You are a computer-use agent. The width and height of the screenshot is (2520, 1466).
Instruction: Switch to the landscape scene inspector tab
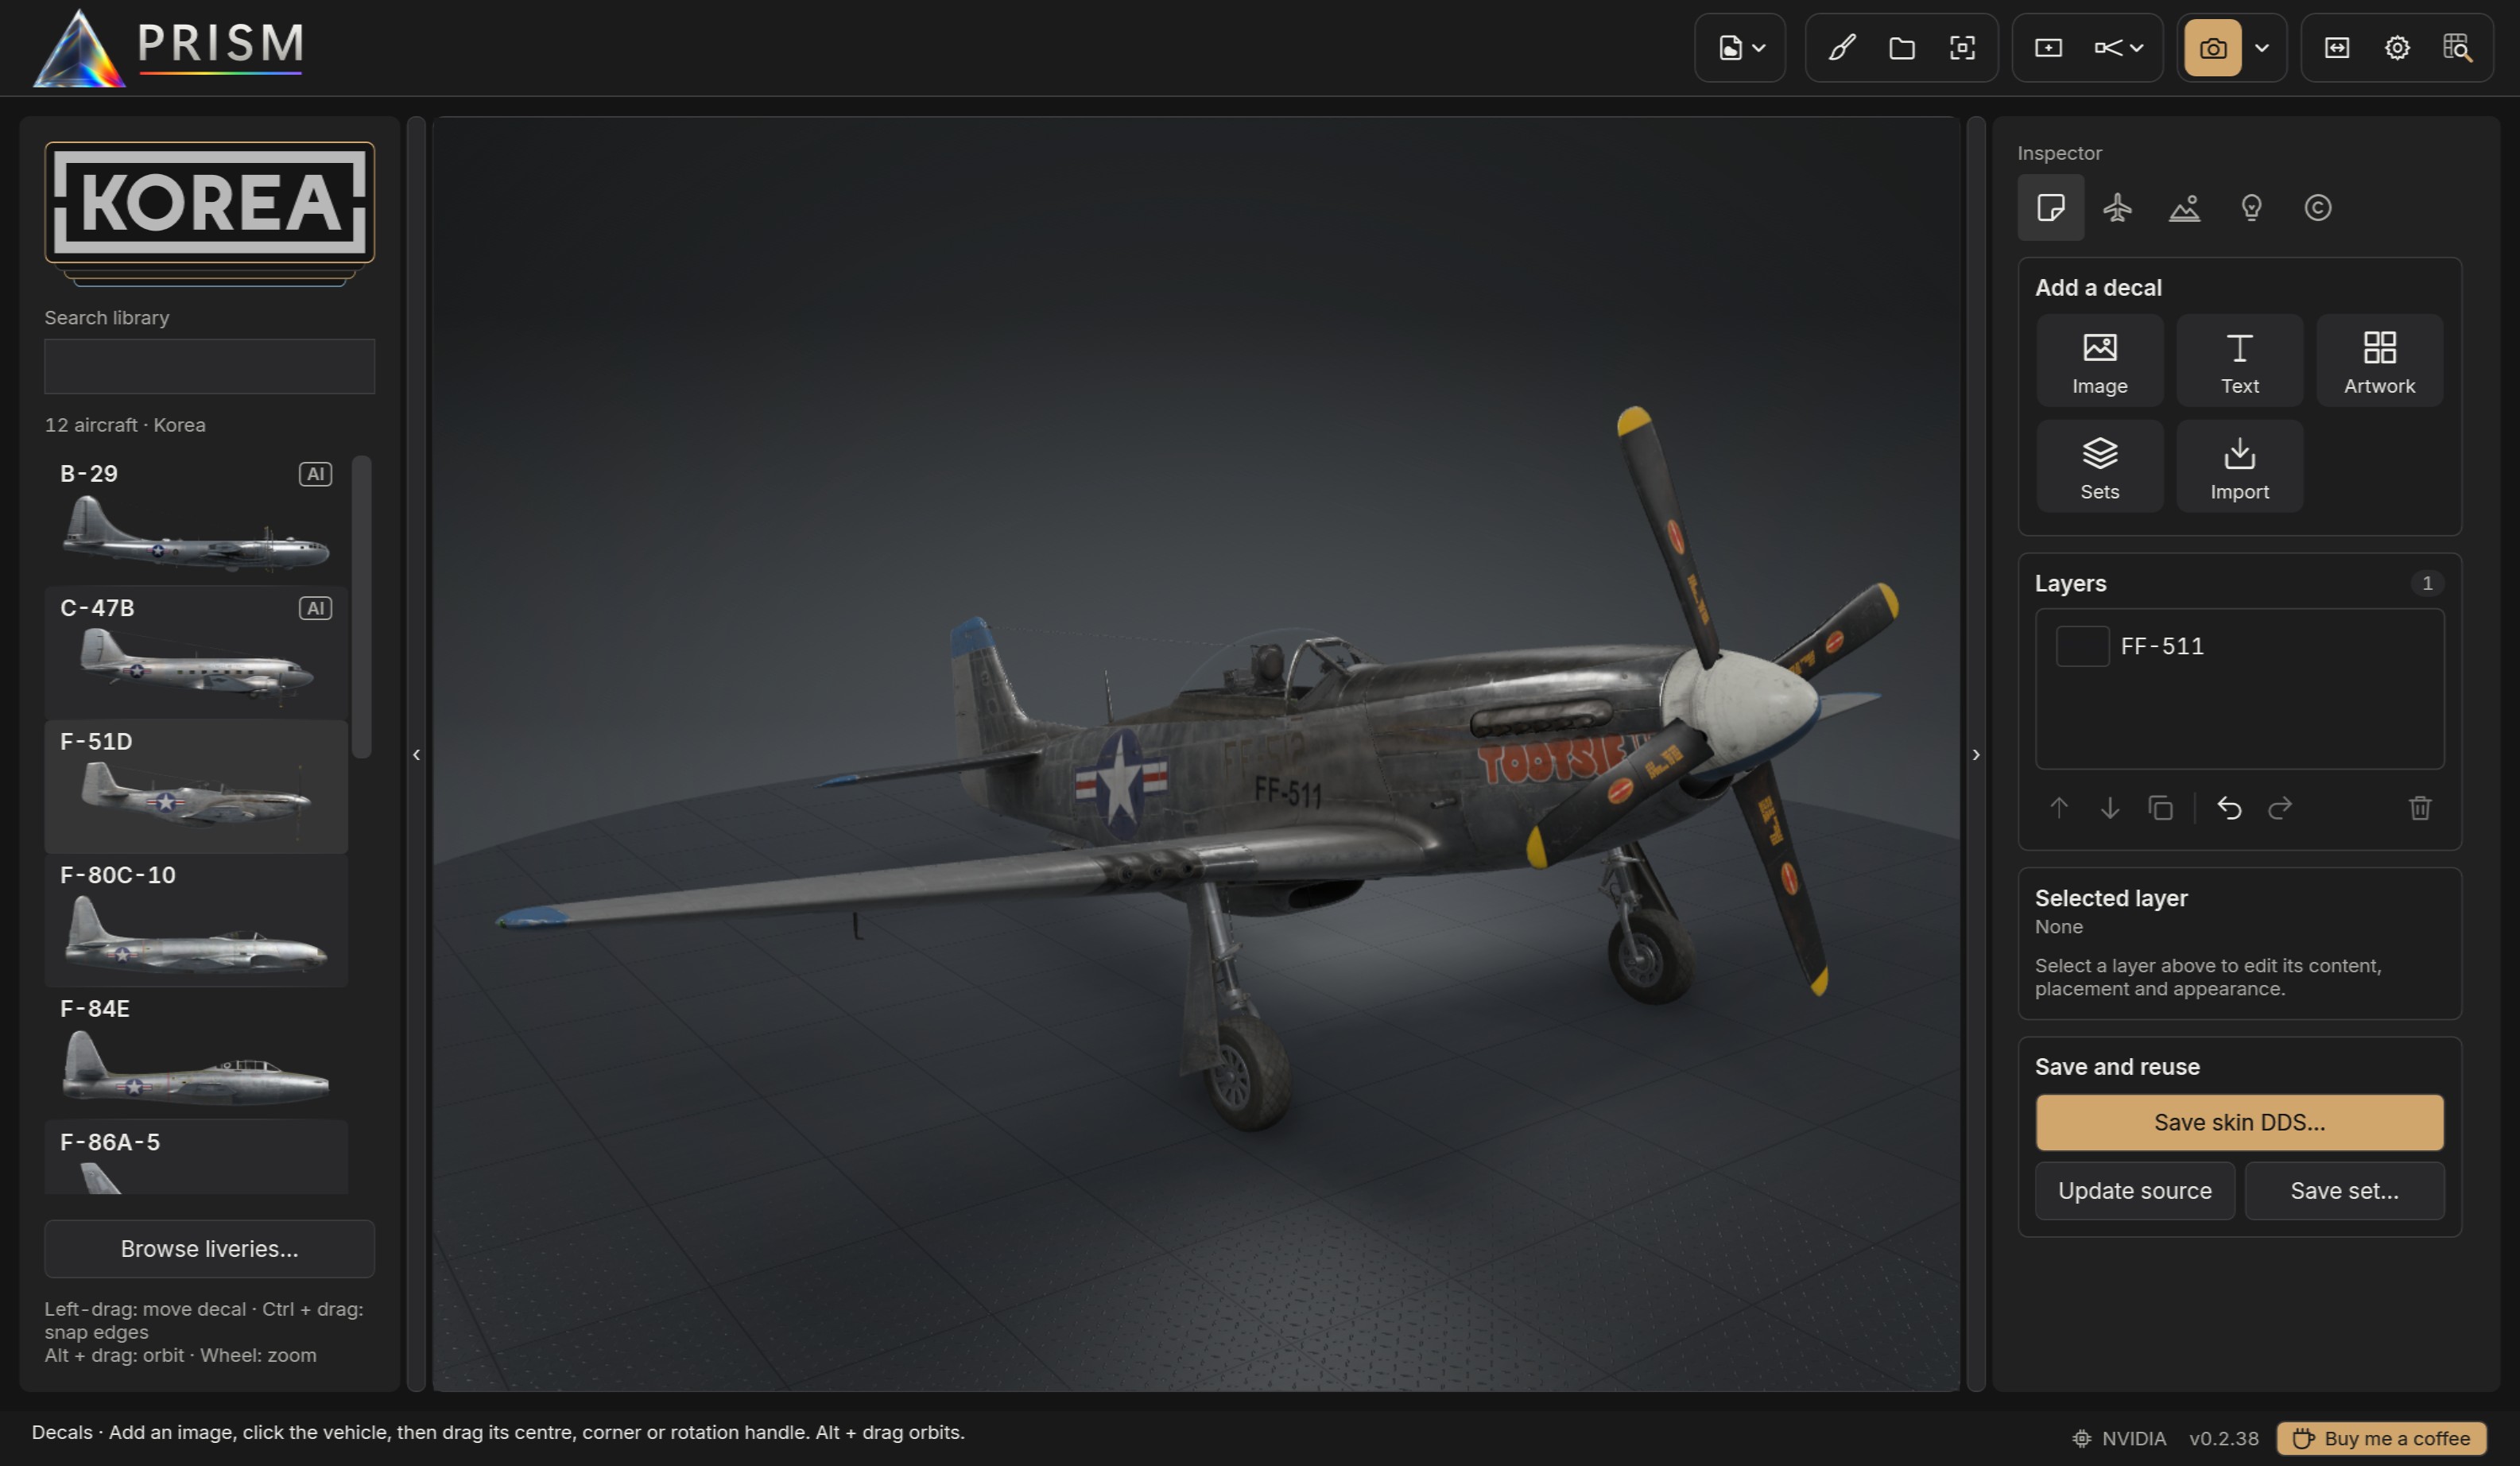click(2184, 207)
